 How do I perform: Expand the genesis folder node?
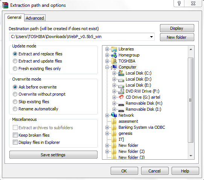tap(107, 134)
